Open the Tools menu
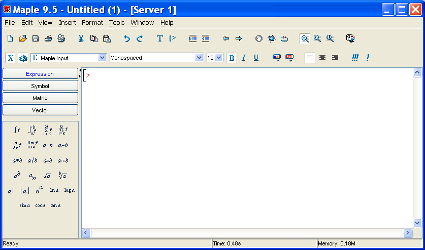 [117, 23]
